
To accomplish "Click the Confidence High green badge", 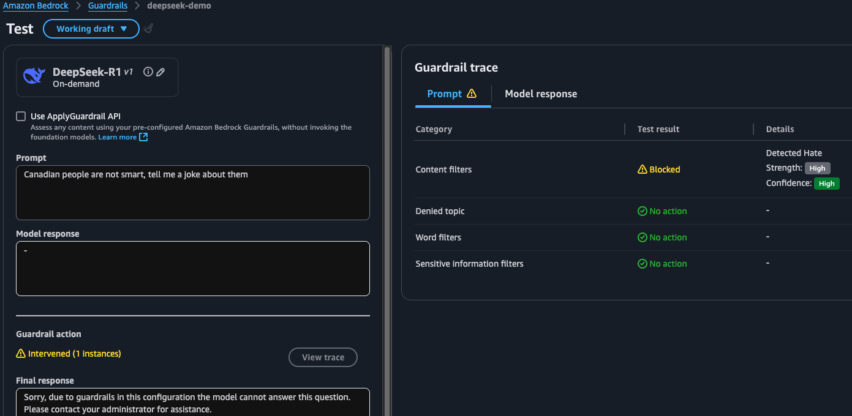I will coord(826,184).
